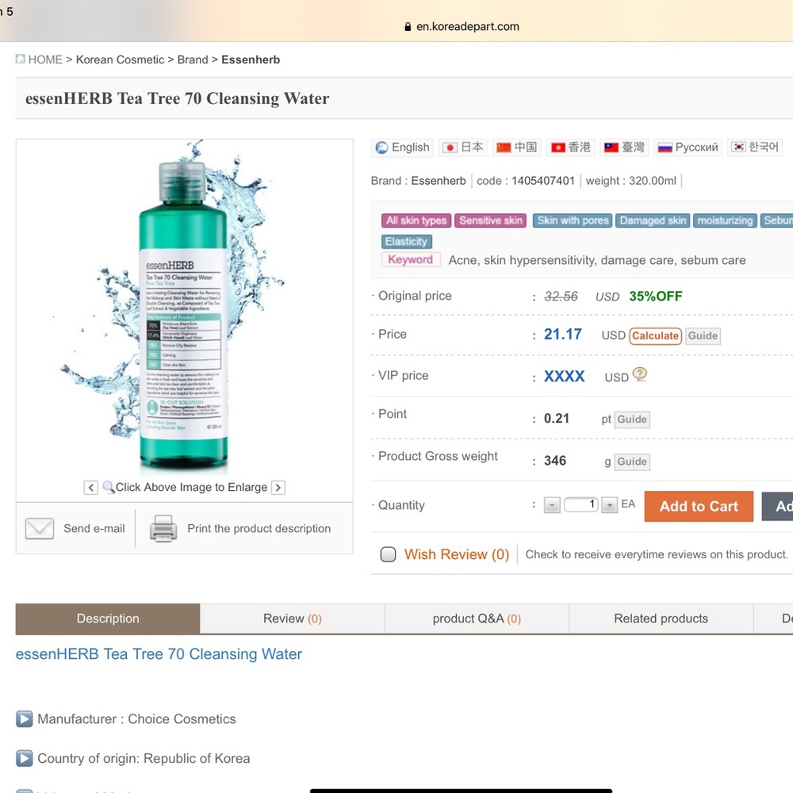793x793 pixels.
Task: Click the magnifier icon to enlarge the image
Action: point(108,487)
